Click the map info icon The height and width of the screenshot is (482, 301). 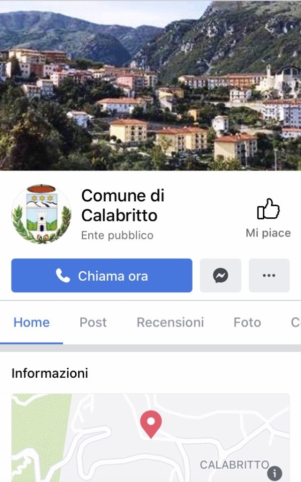pos(274,473)
